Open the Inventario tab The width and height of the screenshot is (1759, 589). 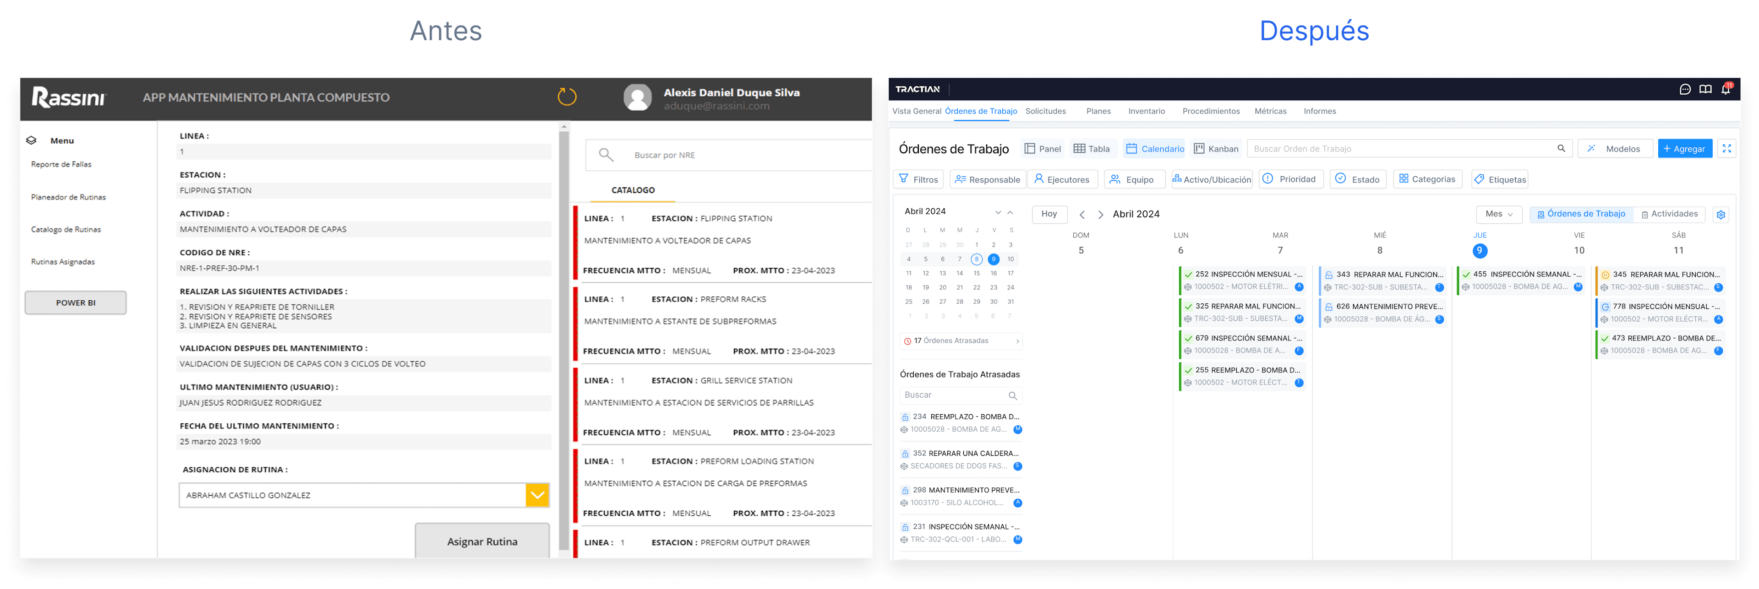1147,111
